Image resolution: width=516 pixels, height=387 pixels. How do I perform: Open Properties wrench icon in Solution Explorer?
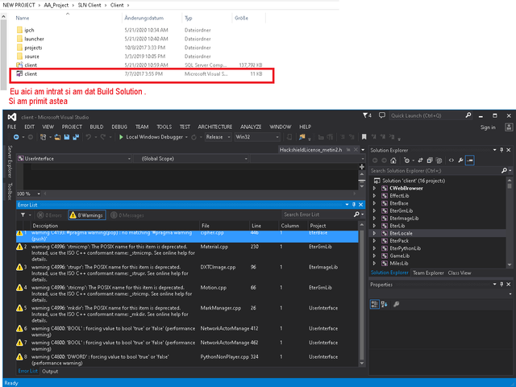pyautogui.click(x=460, y=160)
